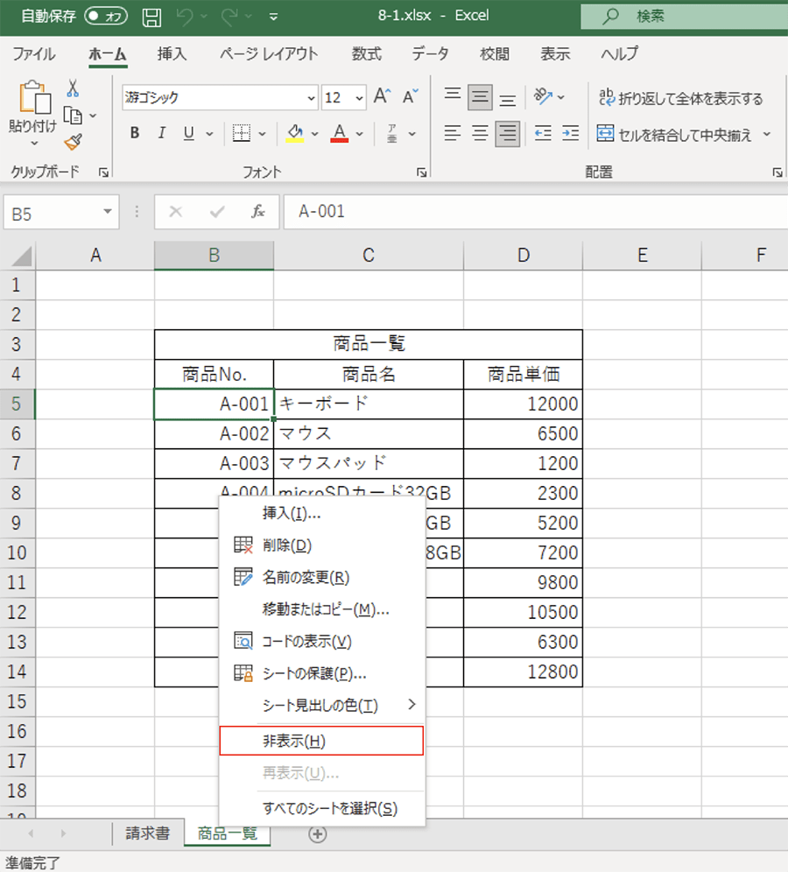Apply italic formatting with I button

pos(161,134)
